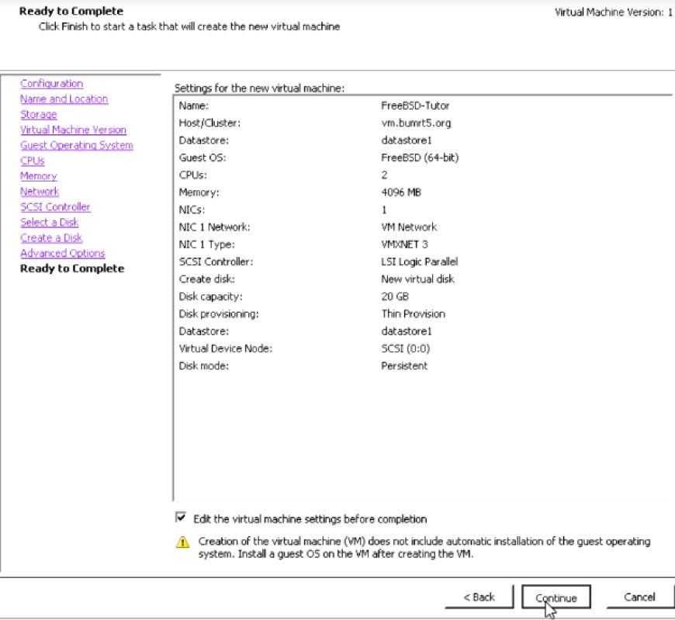Image resolution: width=675 pixels, height=620 pixels.
Task: Click the Guest OS label
Action: coord(202,158)
